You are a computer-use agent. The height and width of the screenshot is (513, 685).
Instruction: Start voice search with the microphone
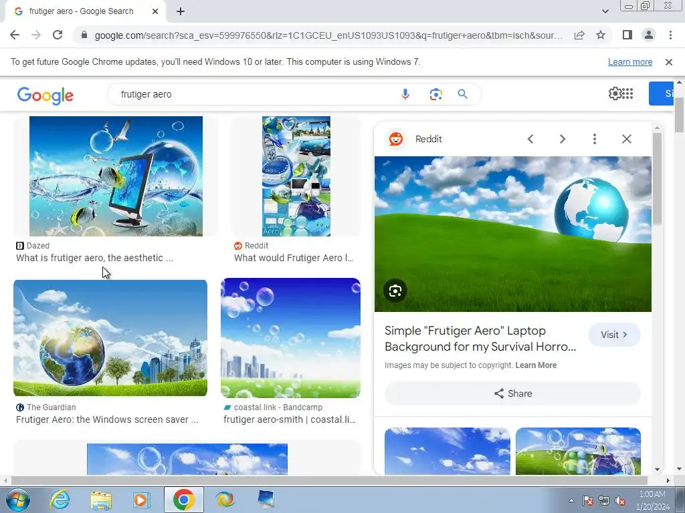tap(405, 94)
